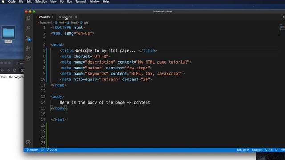Screen dimensions: 285x160
Task: Click the "HTML, CSS, JavaScript" keywords string
Action: (156, 73)
